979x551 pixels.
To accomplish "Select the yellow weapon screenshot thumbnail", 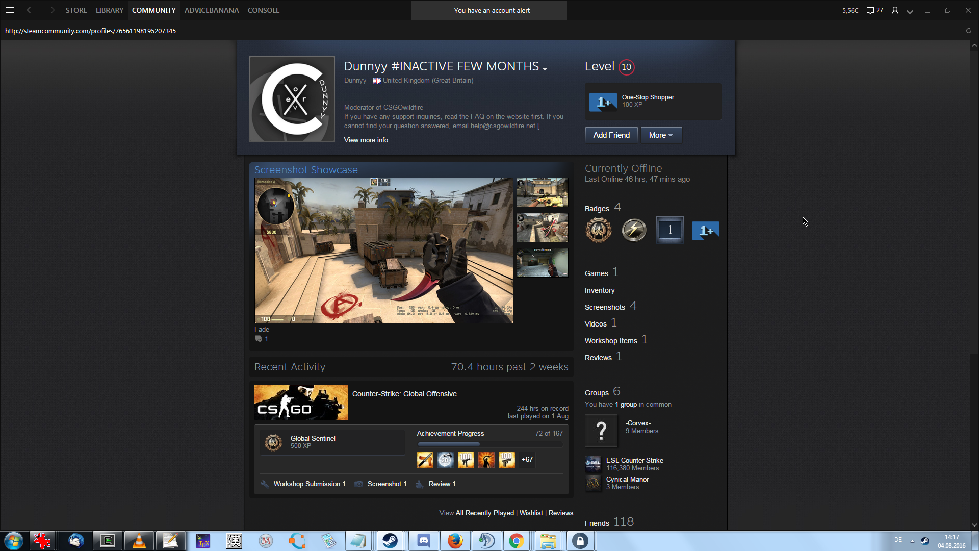I will (x=542, y=192).
